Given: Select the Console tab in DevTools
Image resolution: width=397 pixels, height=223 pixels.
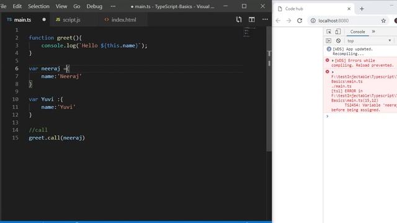Looking at the screenshot, I should pyautogui.click(x=357, y=32).
